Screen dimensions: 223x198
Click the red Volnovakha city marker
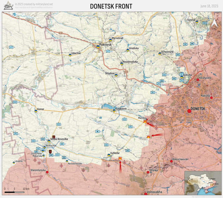(x=145, y=191)
